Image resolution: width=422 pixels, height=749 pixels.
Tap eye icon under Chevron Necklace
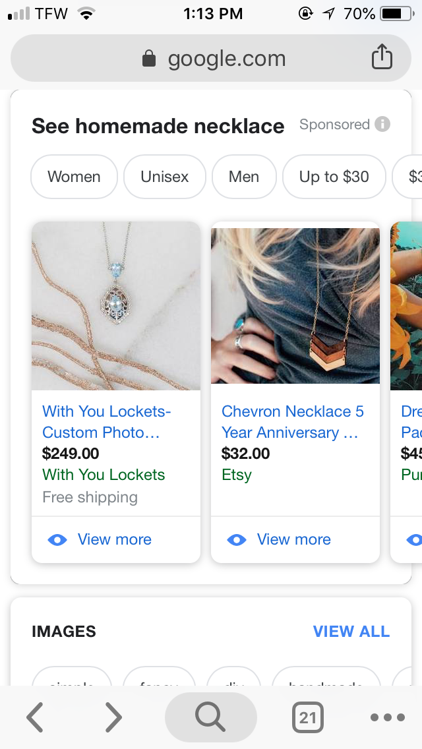[237, 540]
